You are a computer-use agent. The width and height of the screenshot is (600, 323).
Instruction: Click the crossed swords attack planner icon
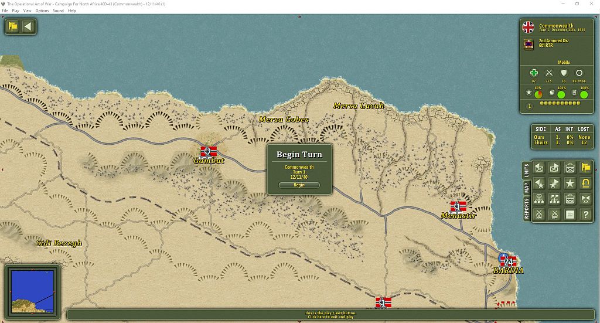coord(539,215)
